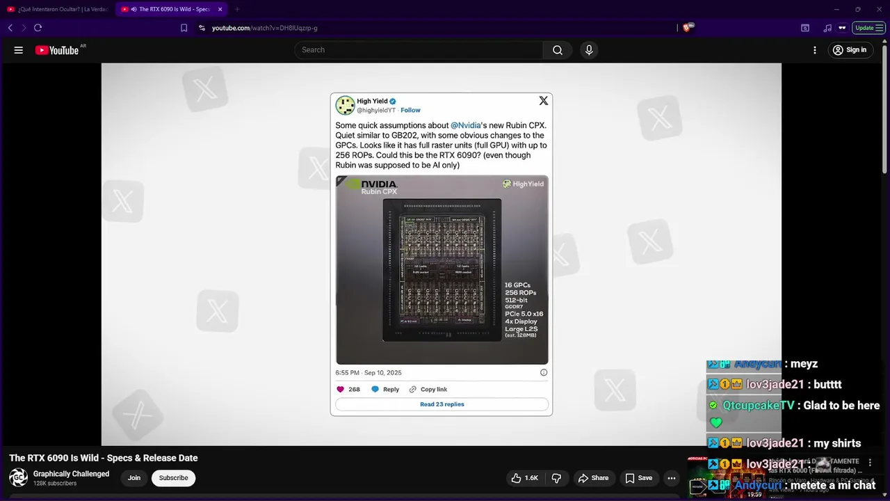The height and width of the screenshot is (501, 890).
Task: Click the page vertical scrollbar
Action: pyautogui.click(x=885, y=110)
